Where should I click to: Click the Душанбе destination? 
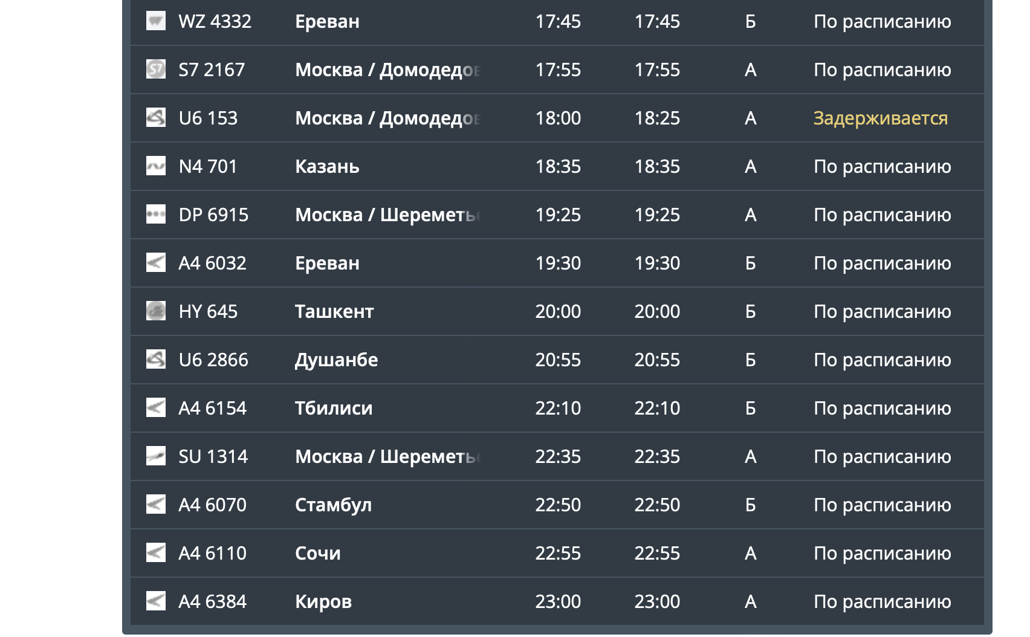[x=336, y=360]
